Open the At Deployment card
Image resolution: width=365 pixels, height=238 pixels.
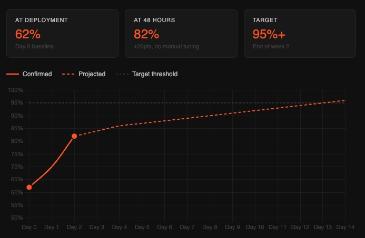[62, 33]
